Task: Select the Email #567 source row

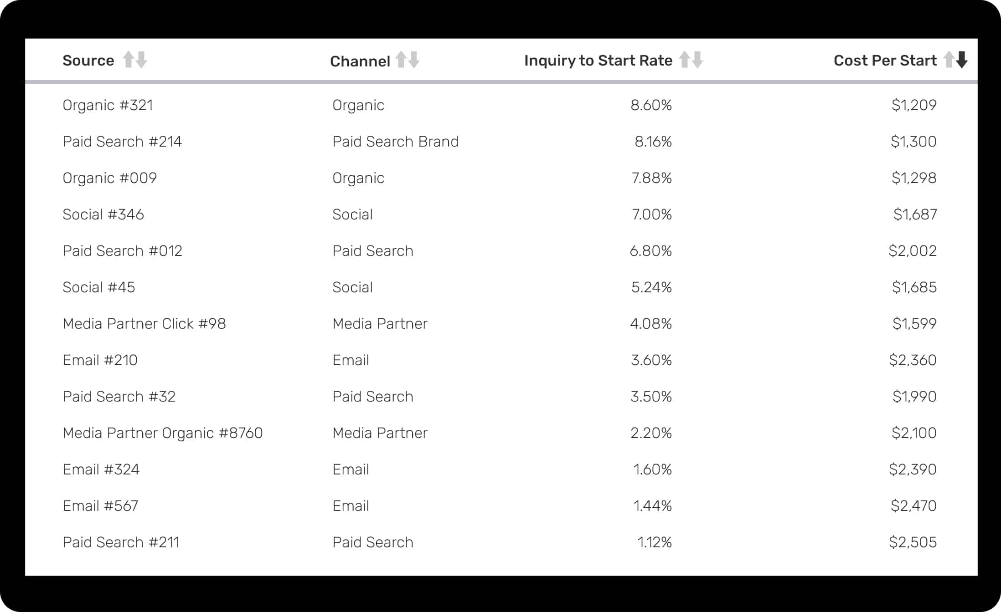Action: coord(100,506)
